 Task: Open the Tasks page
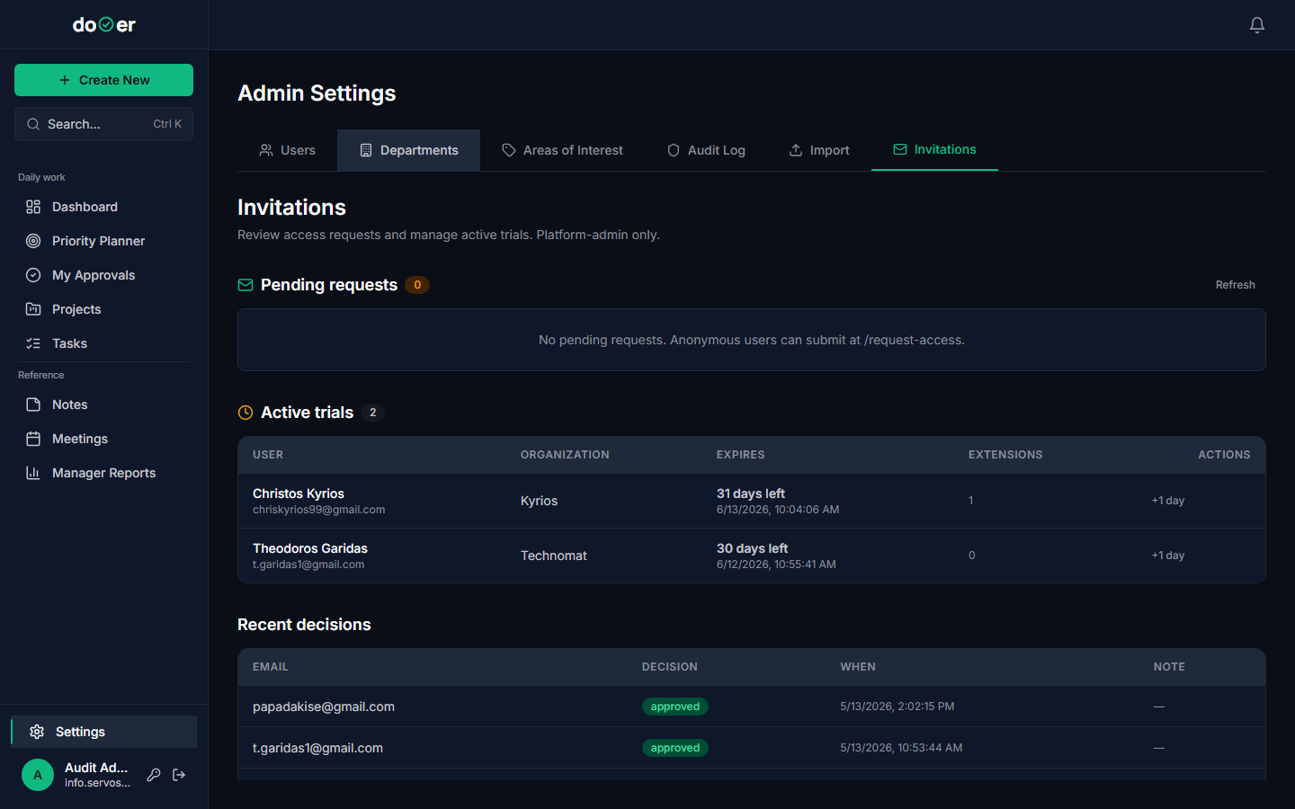tap(103, 343)
